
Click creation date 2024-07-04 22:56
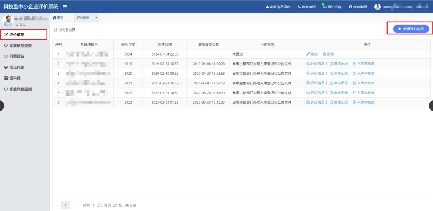click(x=165, y=54)
